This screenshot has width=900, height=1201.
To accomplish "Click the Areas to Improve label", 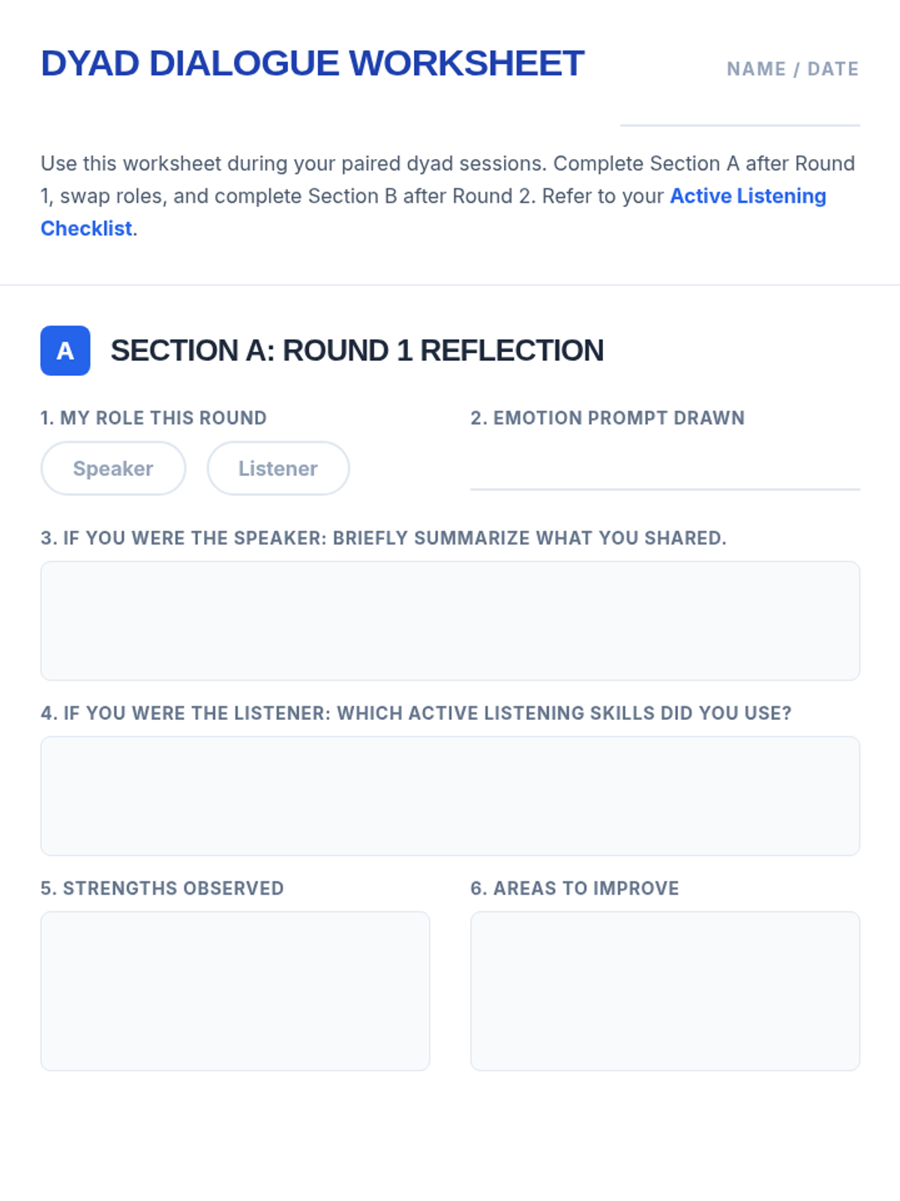I will pyautogui.click(x=574, y=888).
